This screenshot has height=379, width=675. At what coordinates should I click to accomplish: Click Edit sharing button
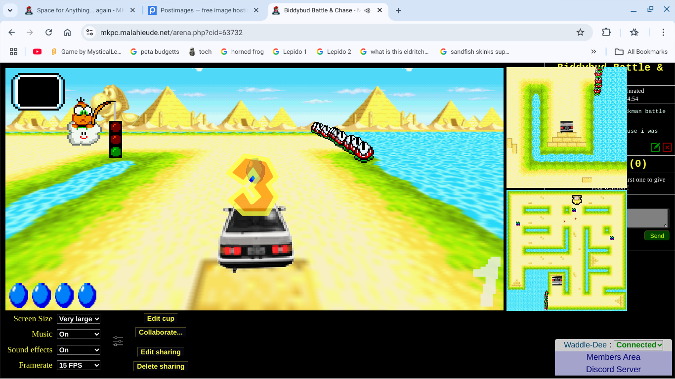pyautogui.click(x=161, y=352)
